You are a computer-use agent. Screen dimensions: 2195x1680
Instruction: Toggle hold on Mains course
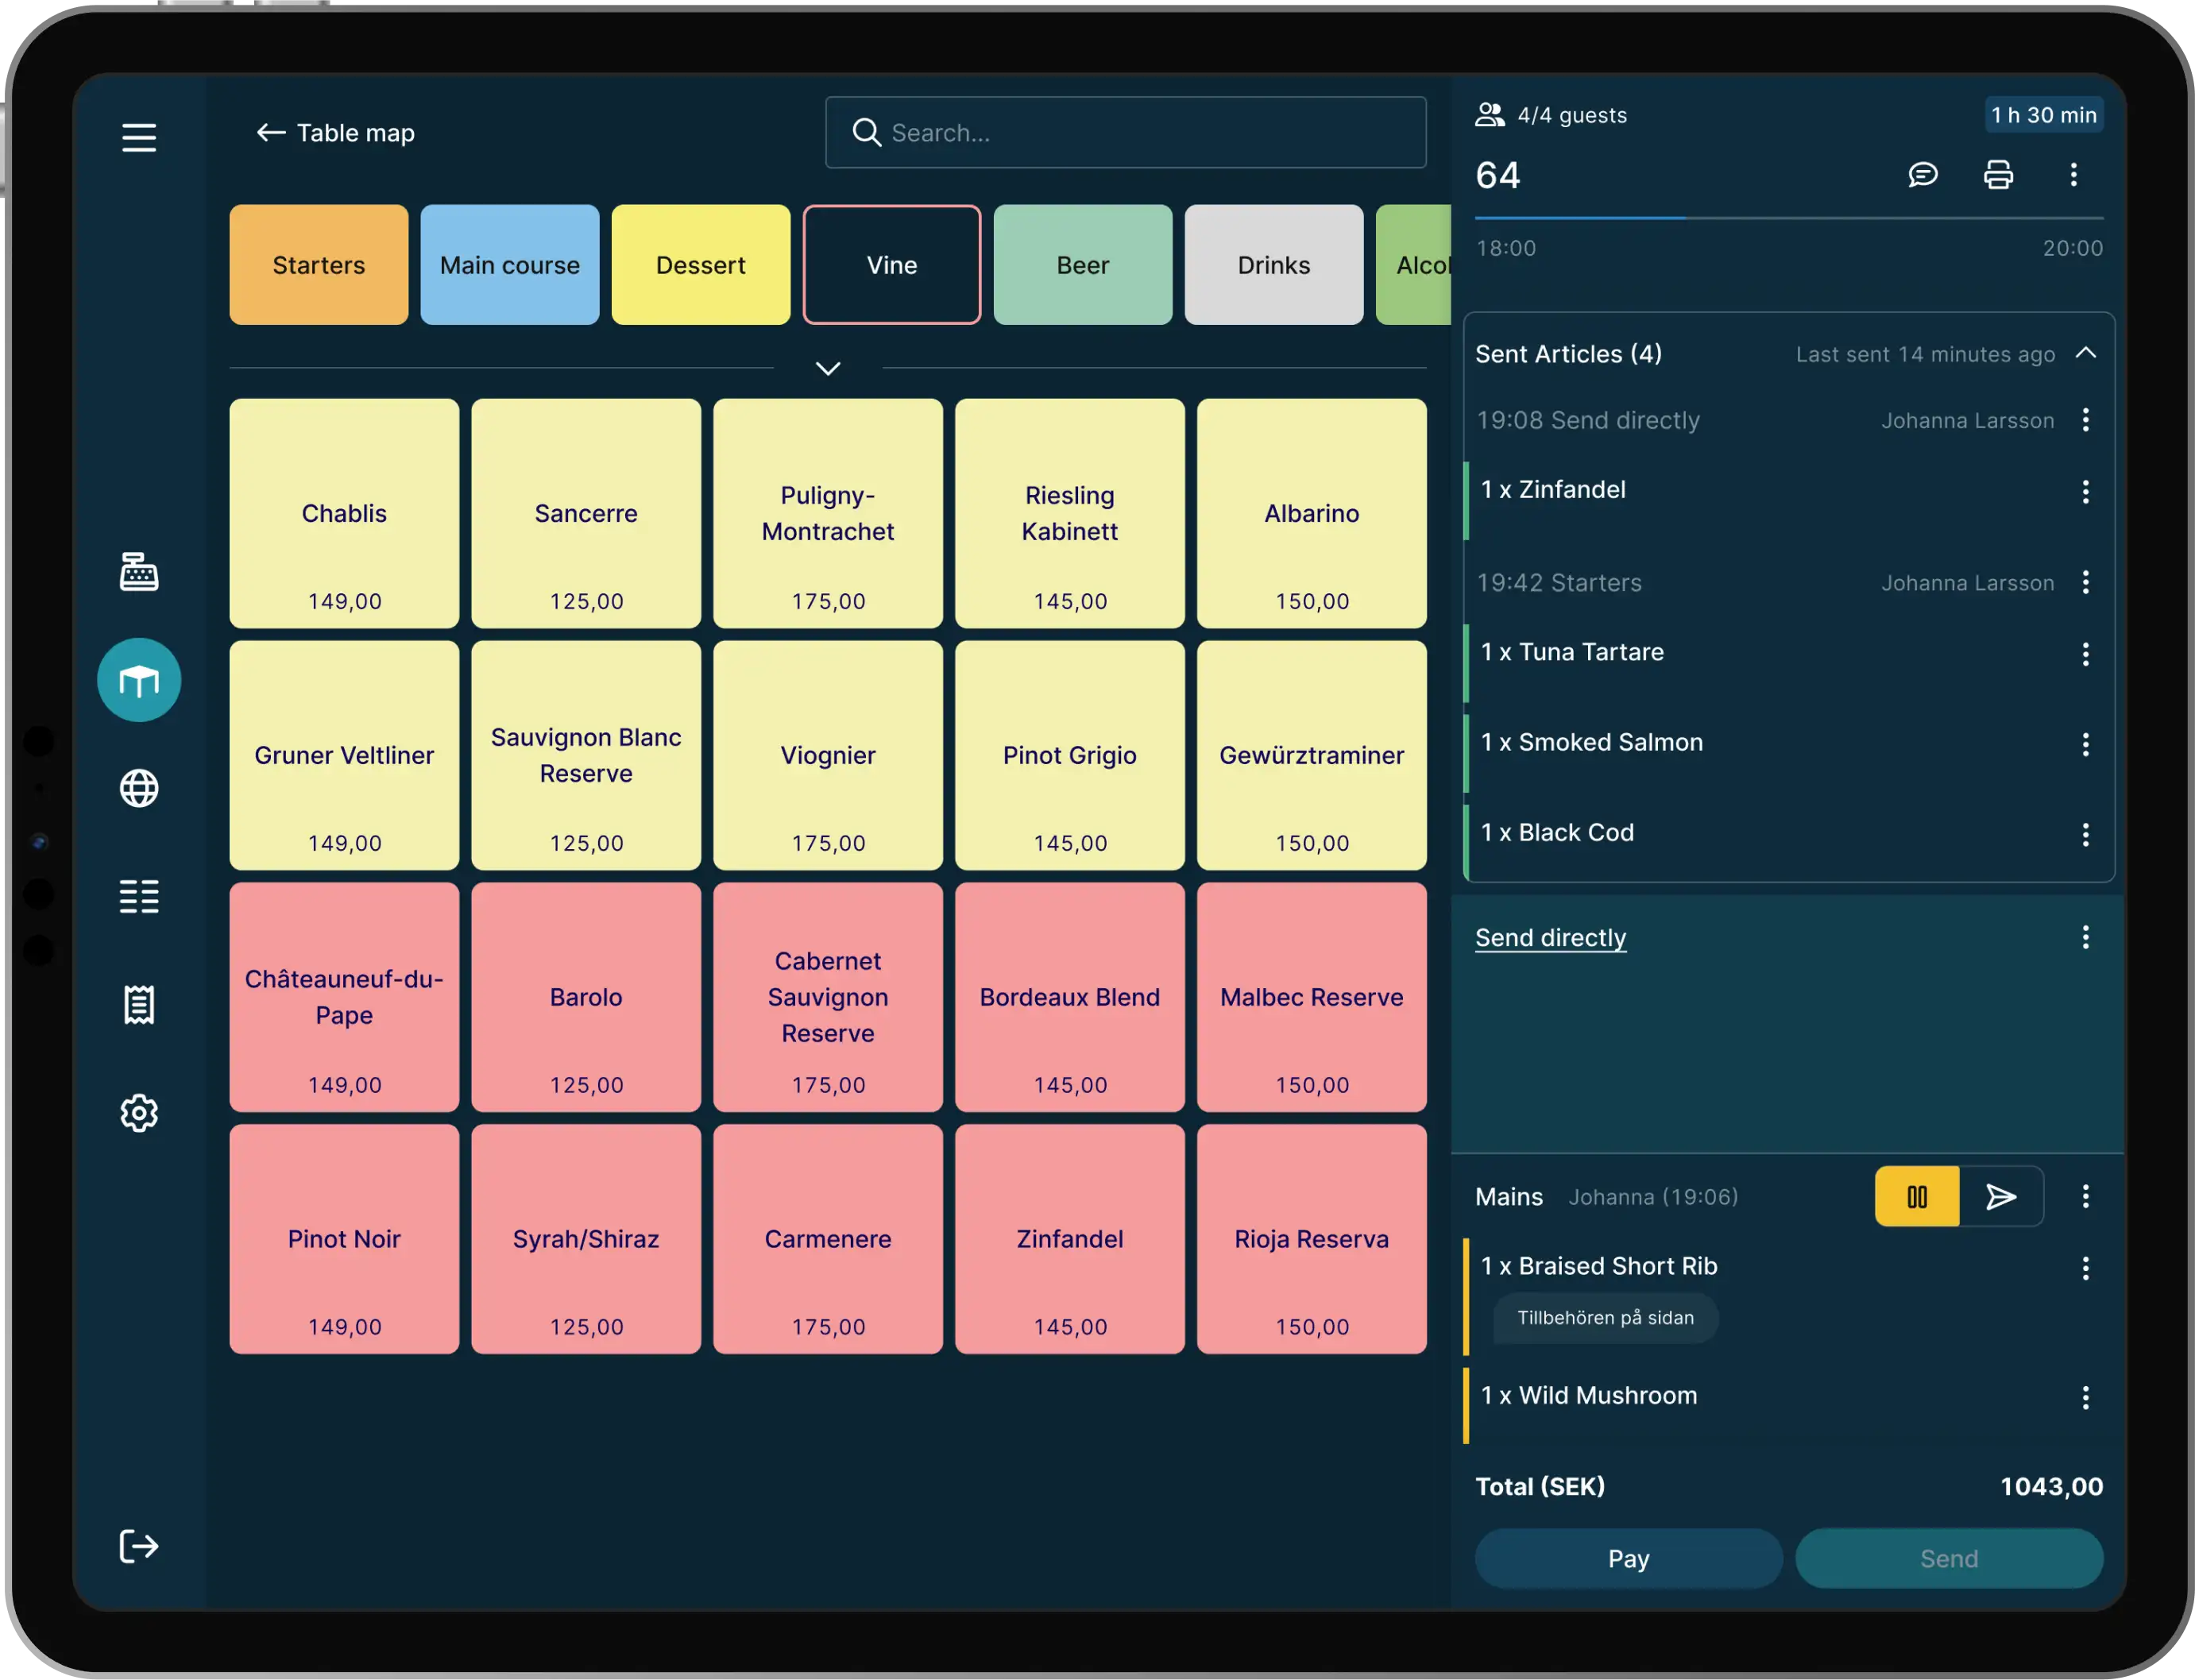[x=1916, y=1196]
